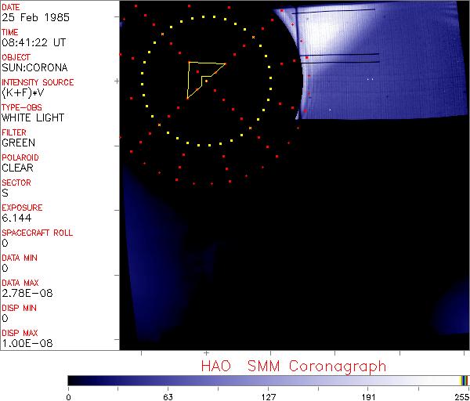The width and height of the screenshot is (470, 401).
Task: Select the "WHITE LIGHT" observation type
Action: click(33, 118)
